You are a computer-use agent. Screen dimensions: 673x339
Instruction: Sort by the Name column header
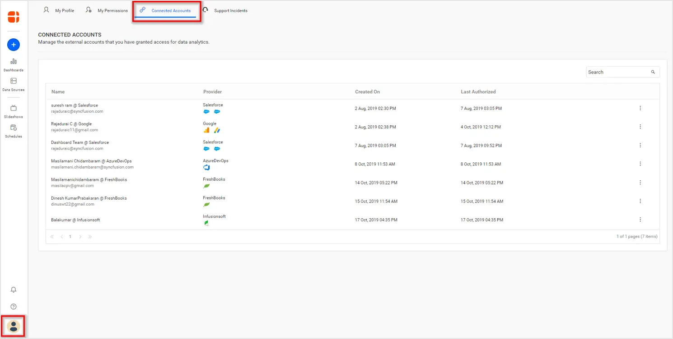[x=58, y=92]
